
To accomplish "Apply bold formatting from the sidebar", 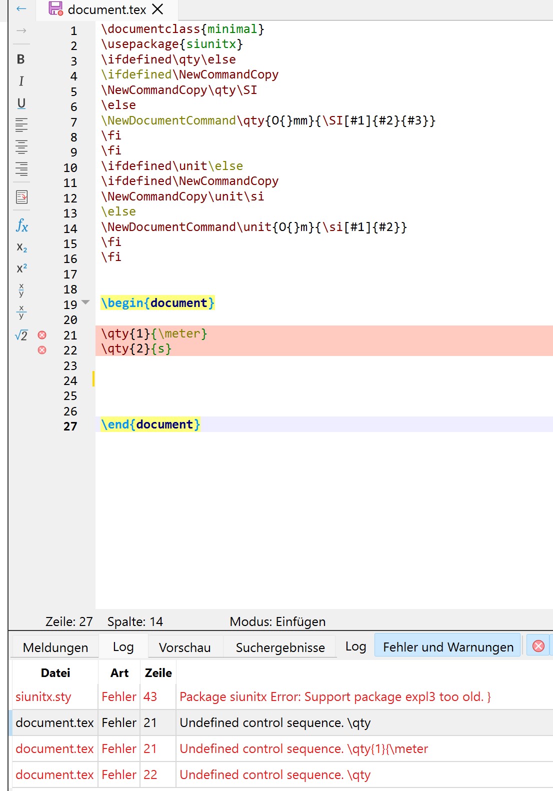I will [20, 59].
